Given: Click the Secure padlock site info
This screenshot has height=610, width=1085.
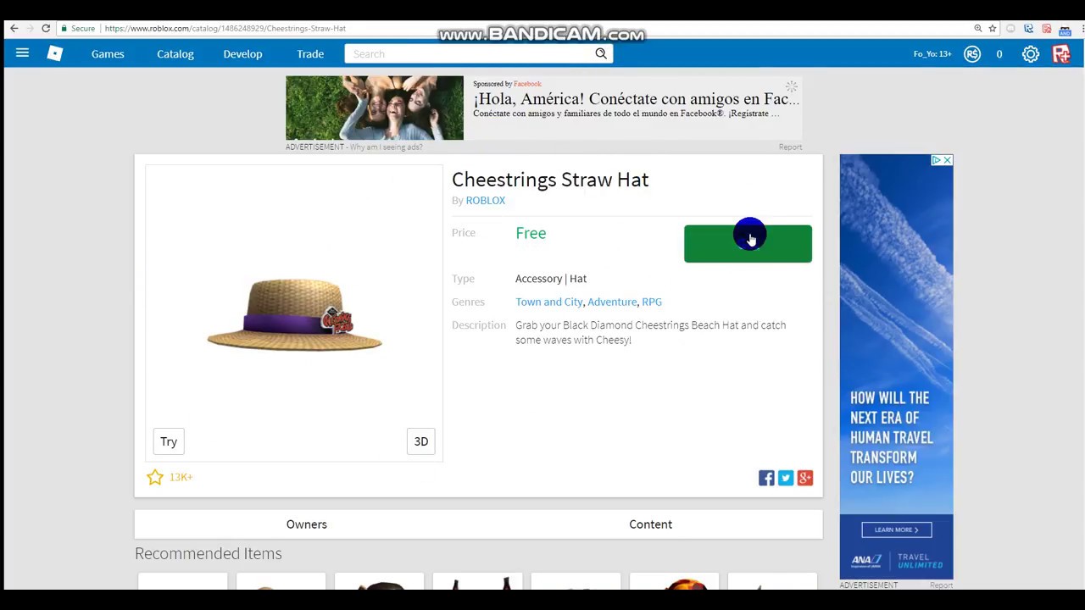Looking at the screenshot, I should [78, 28].
